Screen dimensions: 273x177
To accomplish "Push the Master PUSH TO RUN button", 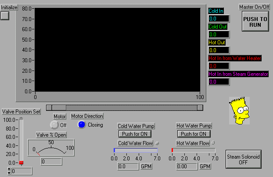I will pos(255,21).
